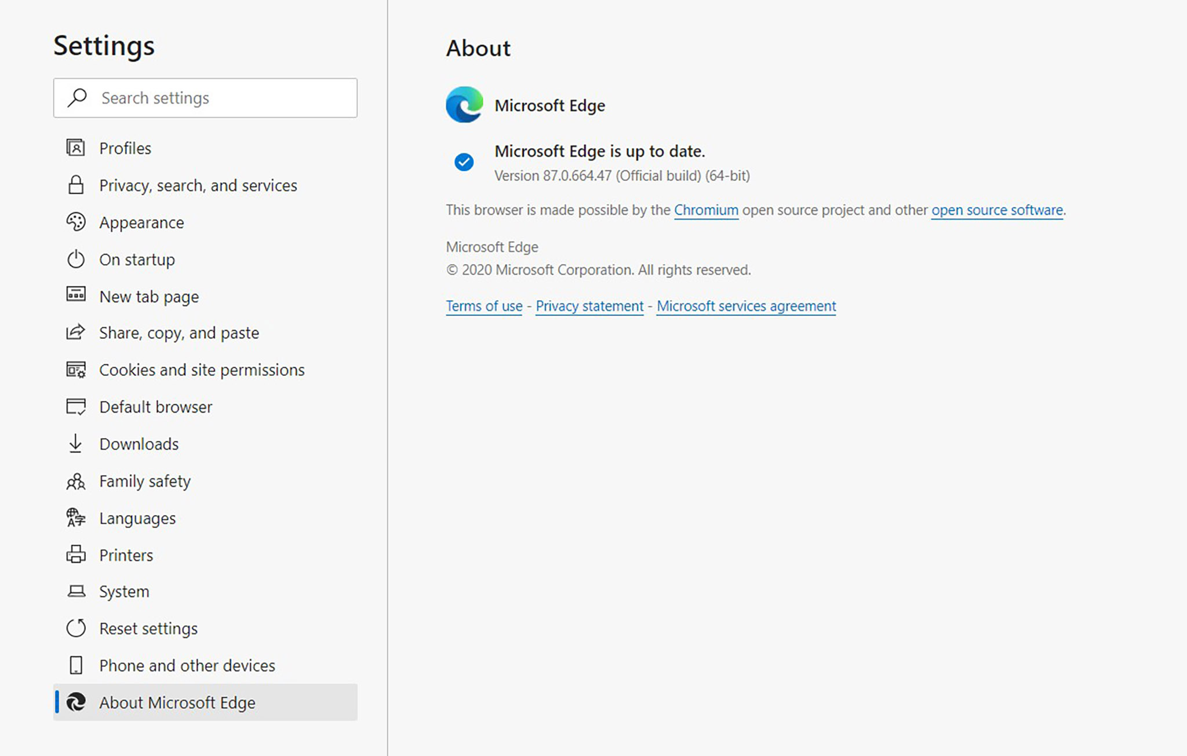Click the System laptop icon

[76, 591]
